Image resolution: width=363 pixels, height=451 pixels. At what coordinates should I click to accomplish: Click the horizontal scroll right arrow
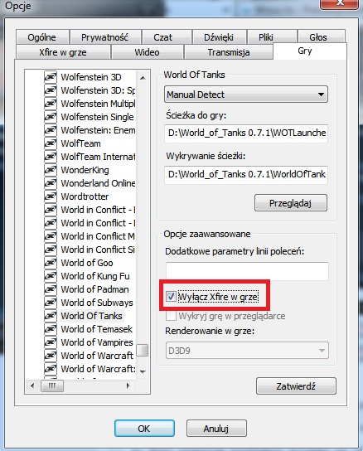point(128,386)
